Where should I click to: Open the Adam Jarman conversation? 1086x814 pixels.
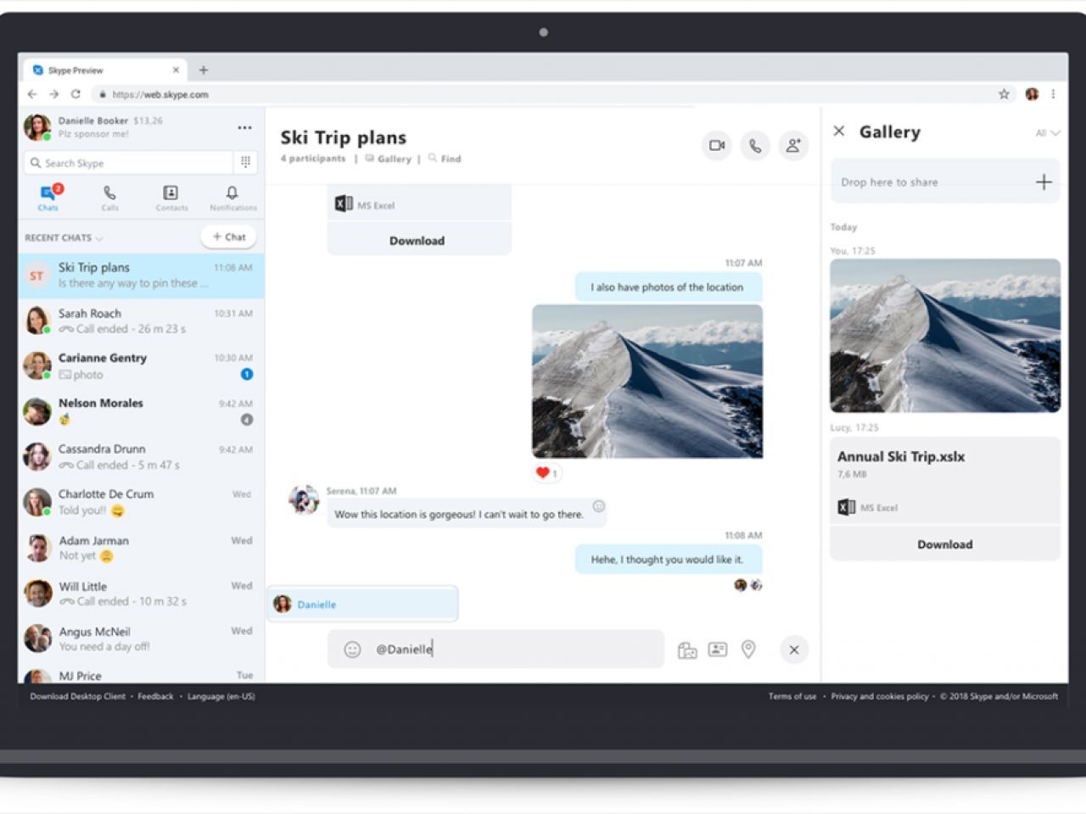click(x=141, y=549)
